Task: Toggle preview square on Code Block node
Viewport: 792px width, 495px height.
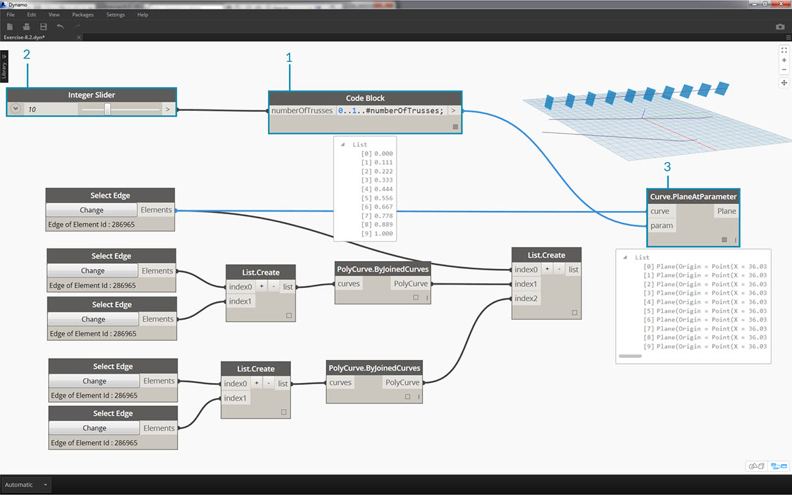Action: (x=455, y=127)
